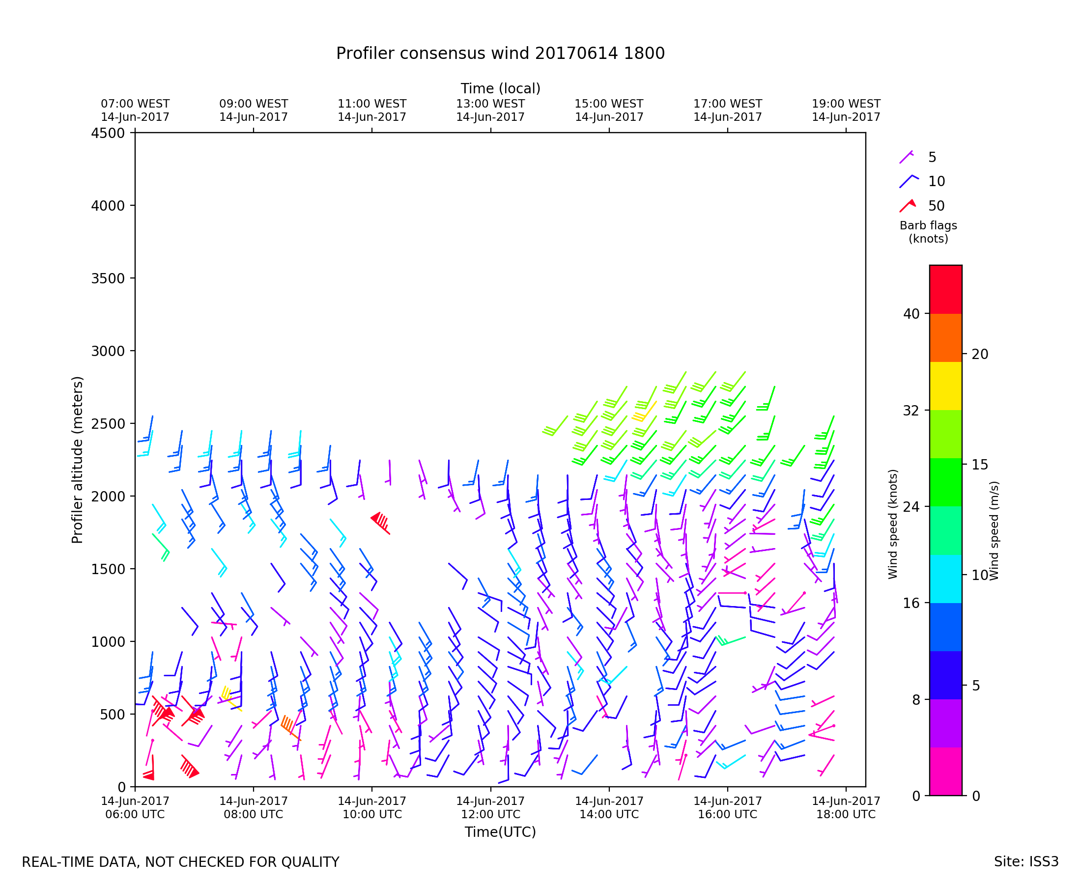1081x884 pixels.
Task: Click the yellow segment of the colorbar
Action: pos(945,386)
